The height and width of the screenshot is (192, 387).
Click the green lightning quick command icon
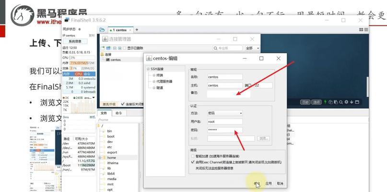click(x=325, y=102)
